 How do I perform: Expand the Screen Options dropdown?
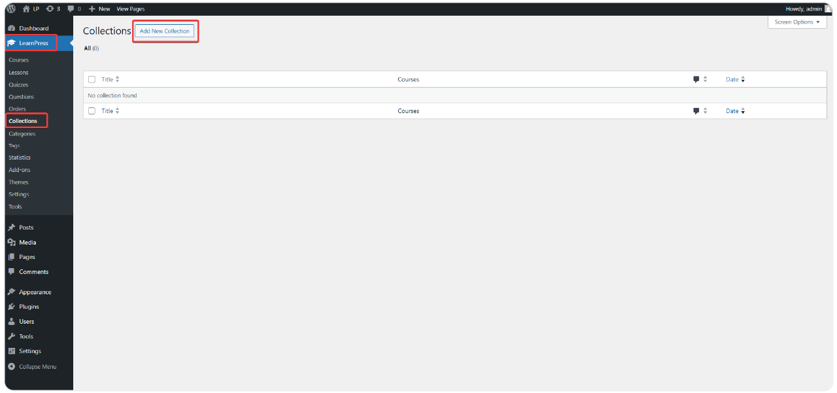(x=797, y=22)
